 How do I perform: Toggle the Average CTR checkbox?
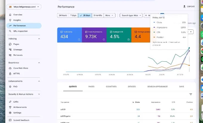point(111,32)
